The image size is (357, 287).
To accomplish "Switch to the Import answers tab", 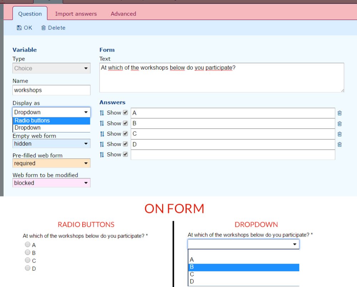I will point(76,14).
